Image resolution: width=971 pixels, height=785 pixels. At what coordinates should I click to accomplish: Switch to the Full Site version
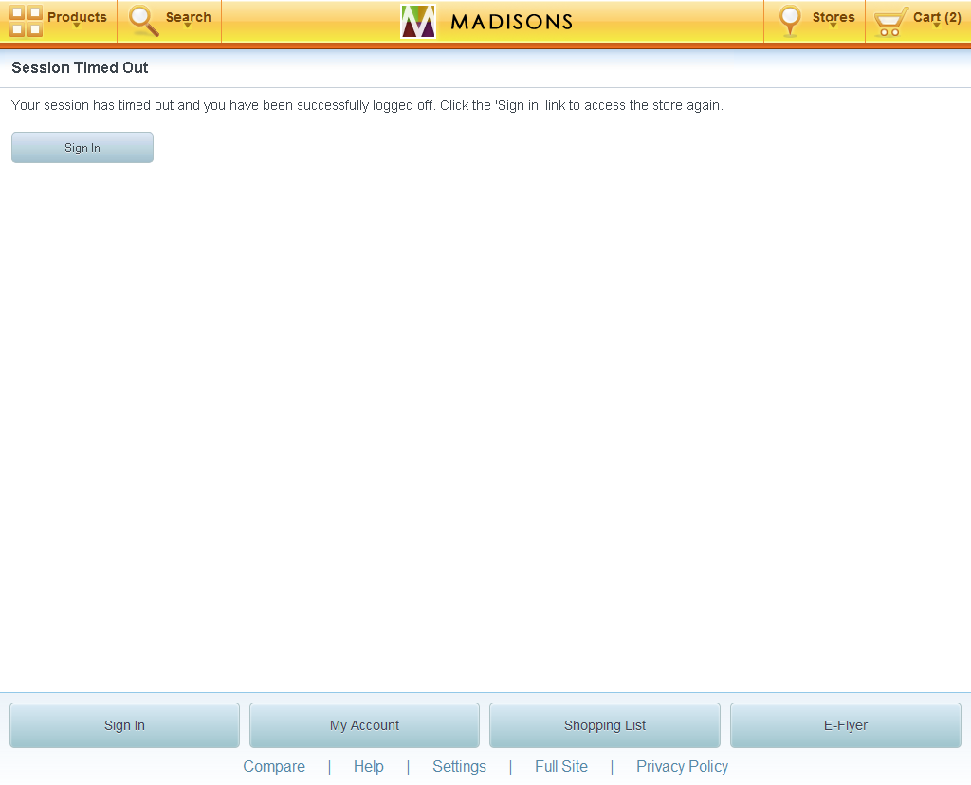561,766
